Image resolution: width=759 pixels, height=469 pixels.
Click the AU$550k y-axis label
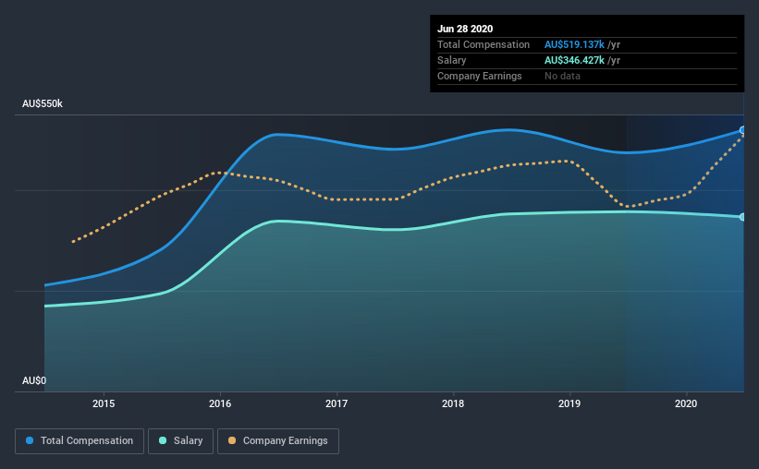pos(43,103)
